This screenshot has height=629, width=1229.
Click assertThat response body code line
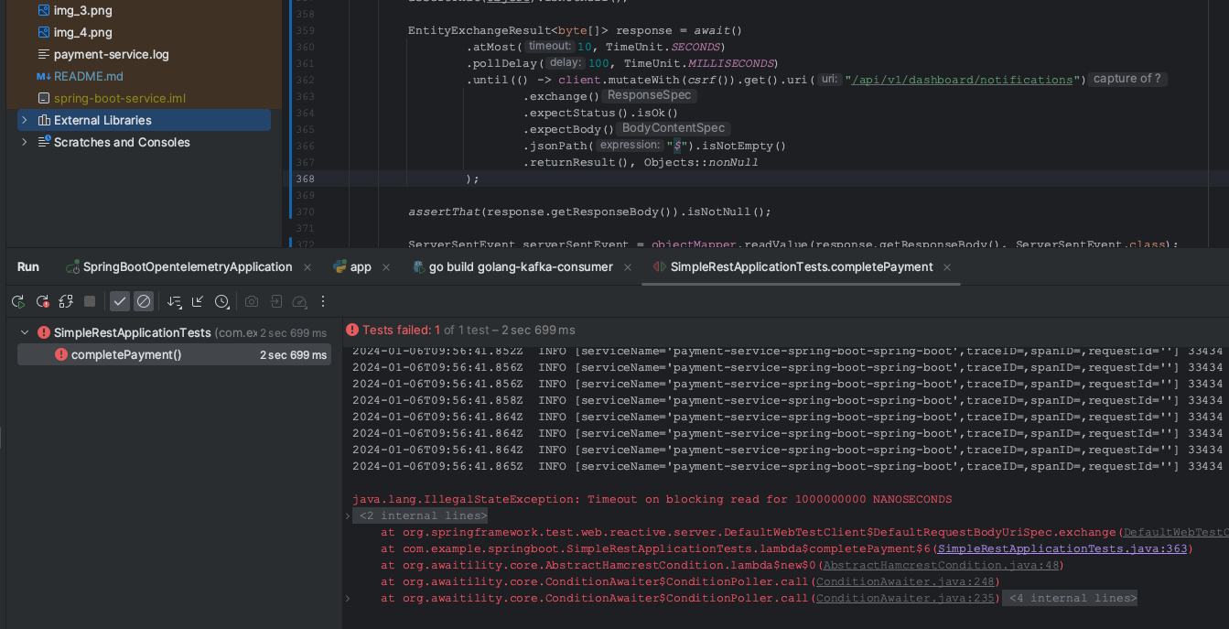pyautogui.click(x=589, y=211)
